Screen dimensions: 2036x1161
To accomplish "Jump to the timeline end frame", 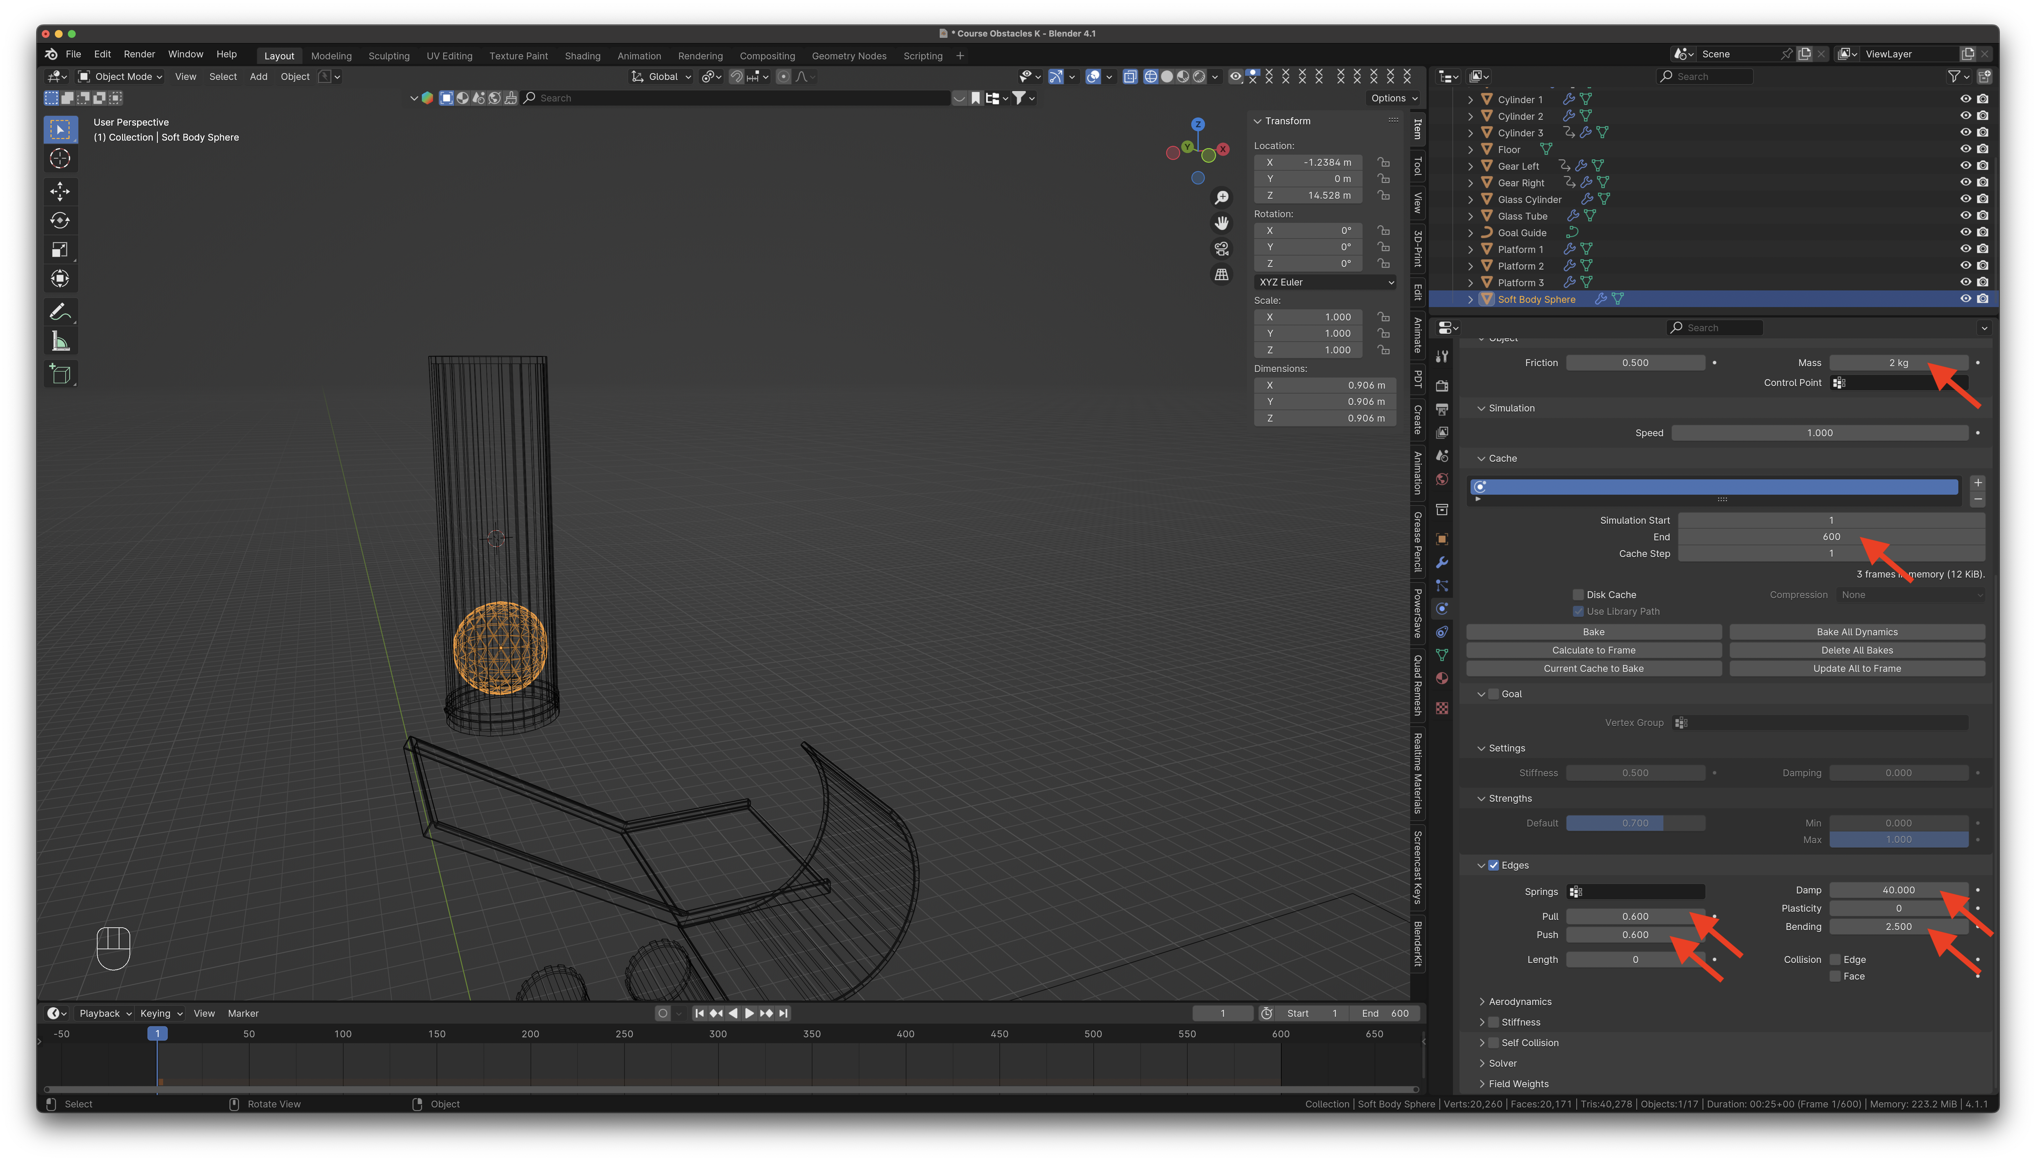I will tap(784, 1014).
